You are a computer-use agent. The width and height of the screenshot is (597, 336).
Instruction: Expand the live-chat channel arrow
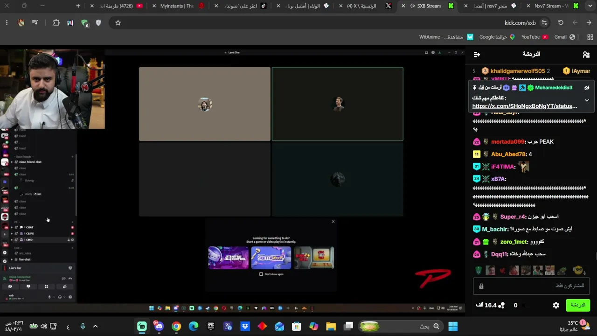tap(12, 259)
